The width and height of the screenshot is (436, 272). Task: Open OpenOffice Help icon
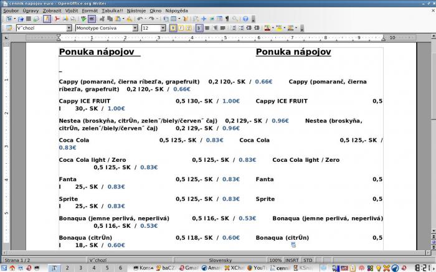[245, 19]
